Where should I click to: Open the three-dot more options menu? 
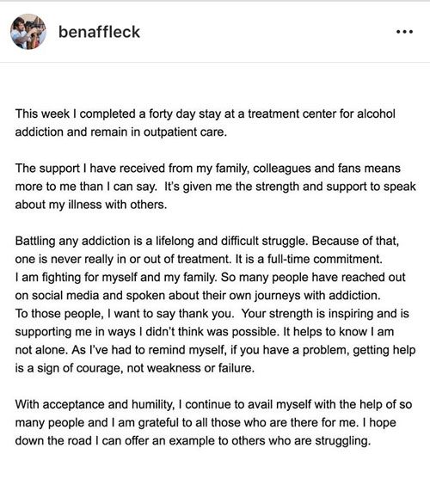[x=404, y=32]
